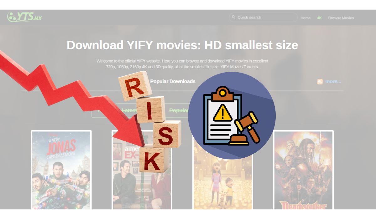
Task: Open A Very Jonas Christmas Movie poster
Action: pyautogui.click(x=61, y=170)
